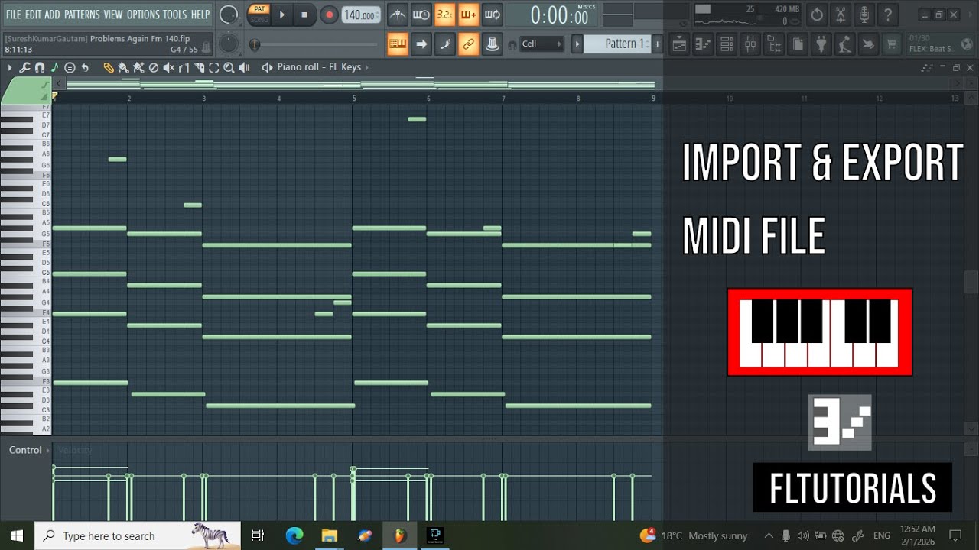Click the piano roll stamp note icon
Viewport: 979px width, 550px height.
tap(70, 67)
